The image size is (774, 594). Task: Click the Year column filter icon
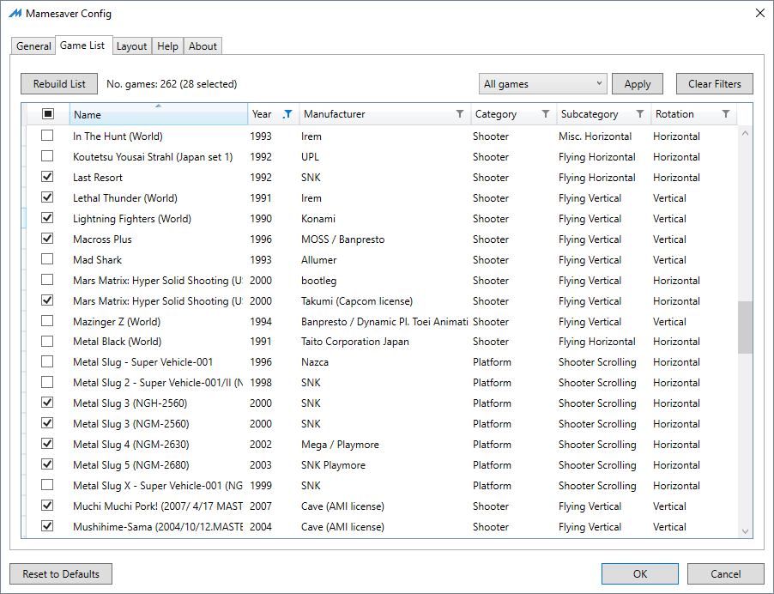tap(287, 114)
